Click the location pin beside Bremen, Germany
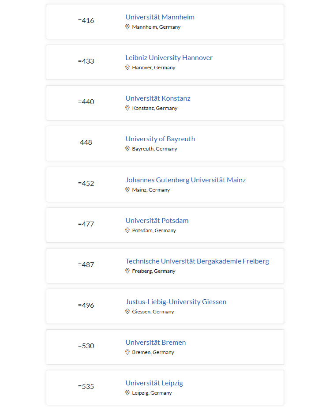 tap(127, 352)
